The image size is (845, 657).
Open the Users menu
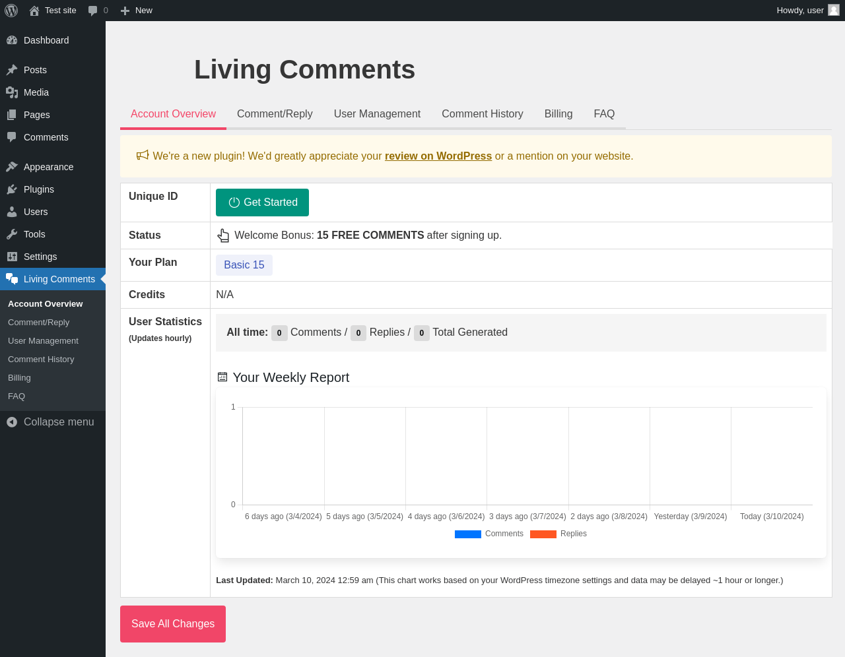click(53, 212)
